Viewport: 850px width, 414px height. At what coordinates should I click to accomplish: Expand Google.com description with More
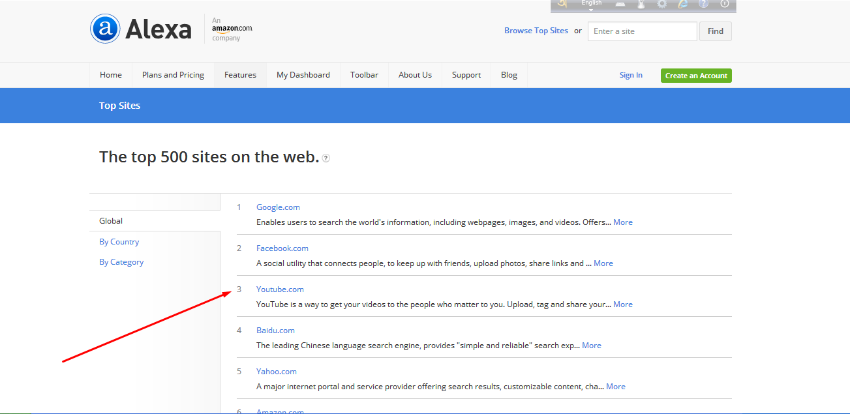tap(622, 222)
